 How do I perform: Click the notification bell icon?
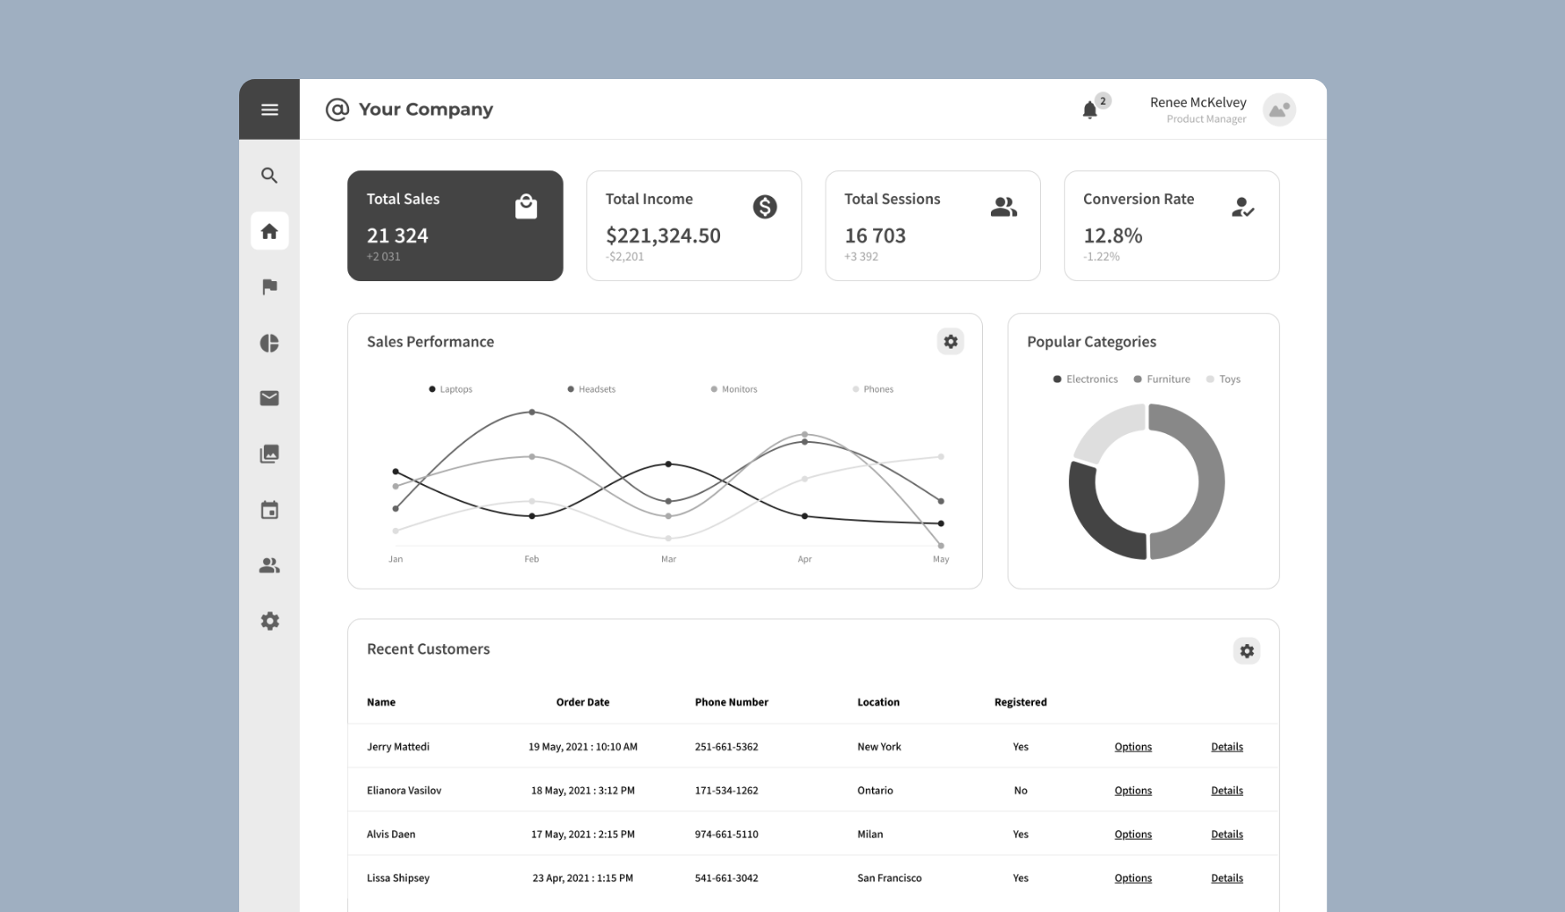coord(1089,110)
